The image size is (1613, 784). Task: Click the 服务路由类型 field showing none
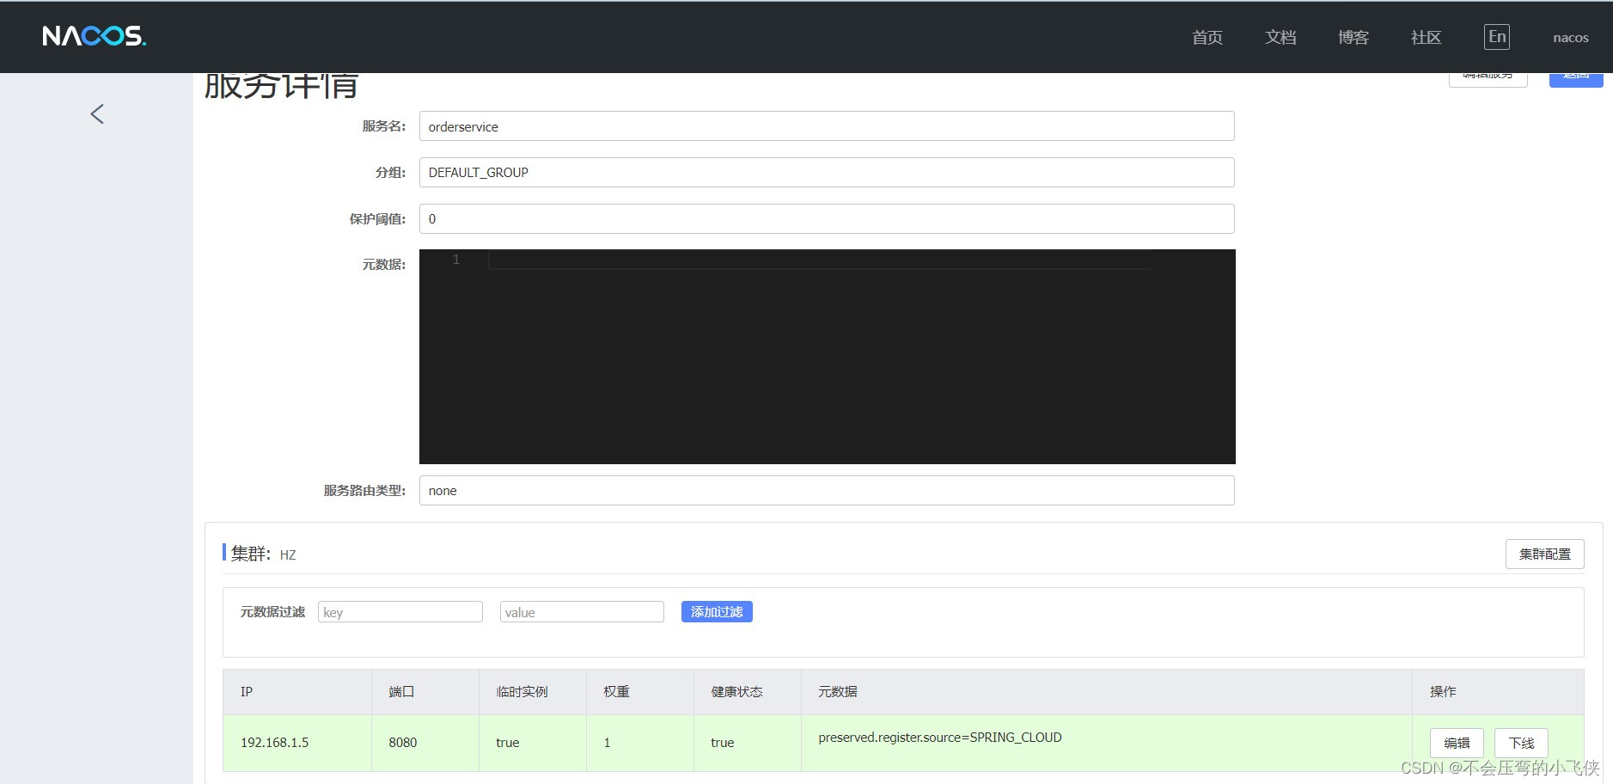[x=827, y=490]
